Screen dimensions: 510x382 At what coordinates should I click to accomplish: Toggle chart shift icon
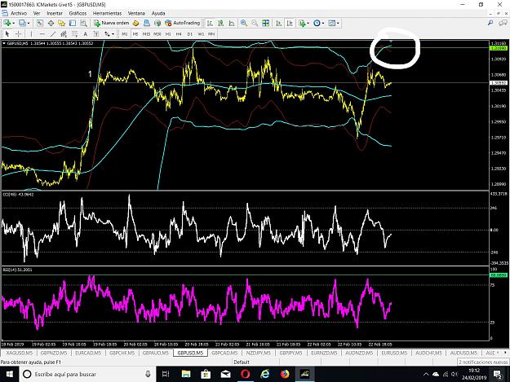point(290,23)
